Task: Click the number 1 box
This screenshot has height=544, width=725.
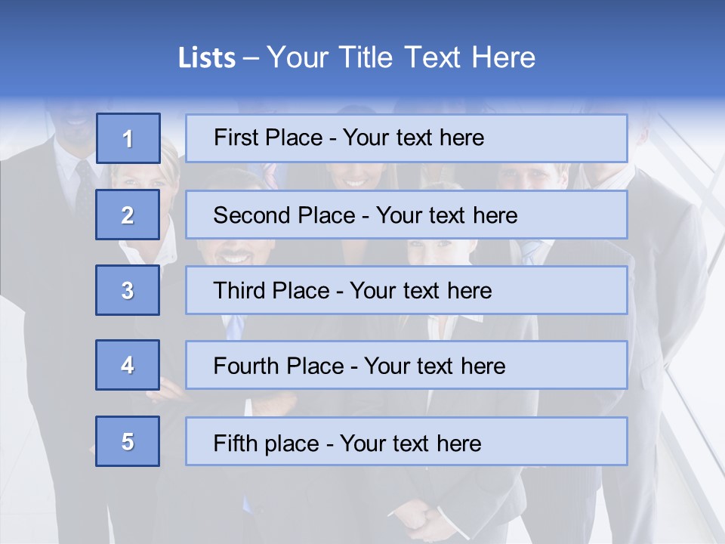Action: point(128,138)
